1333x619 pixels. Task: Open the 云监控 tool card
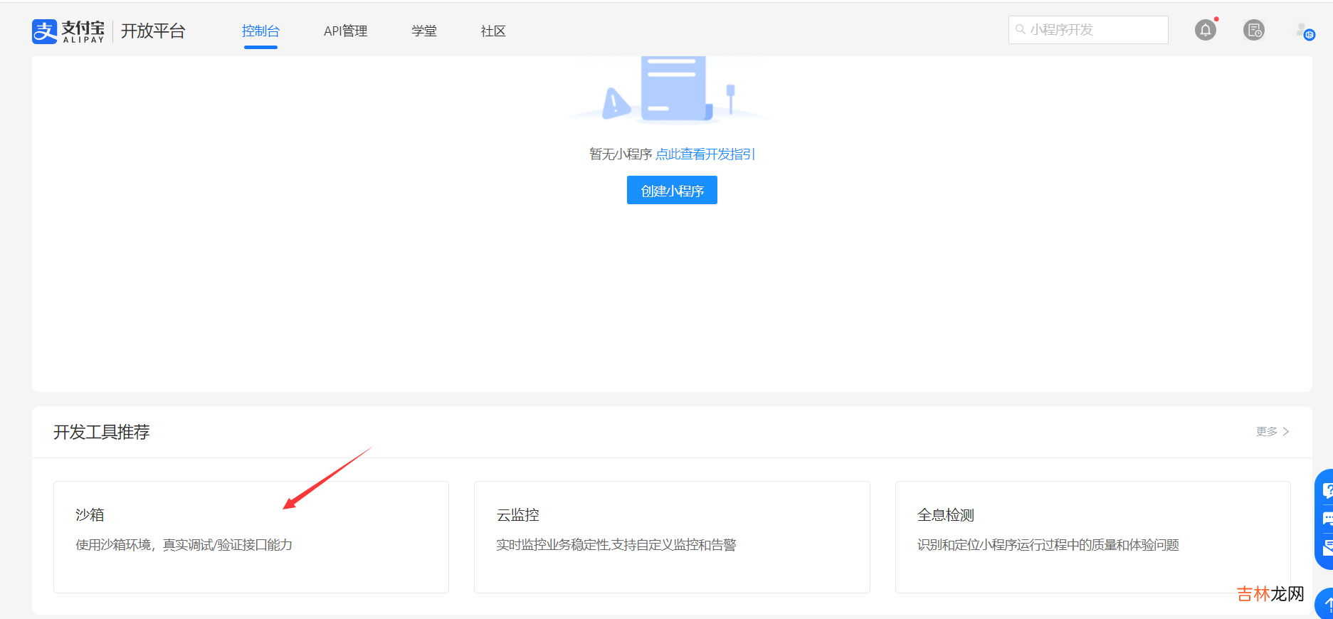(671, 536)
